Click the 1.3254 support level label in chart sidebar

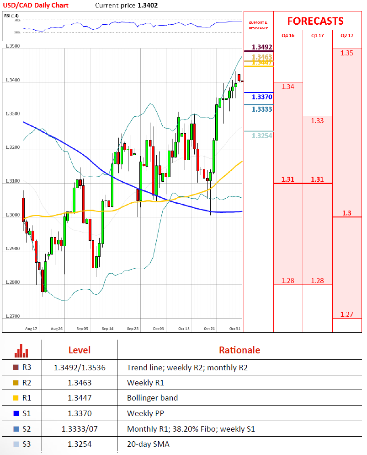tap(262, 135)
